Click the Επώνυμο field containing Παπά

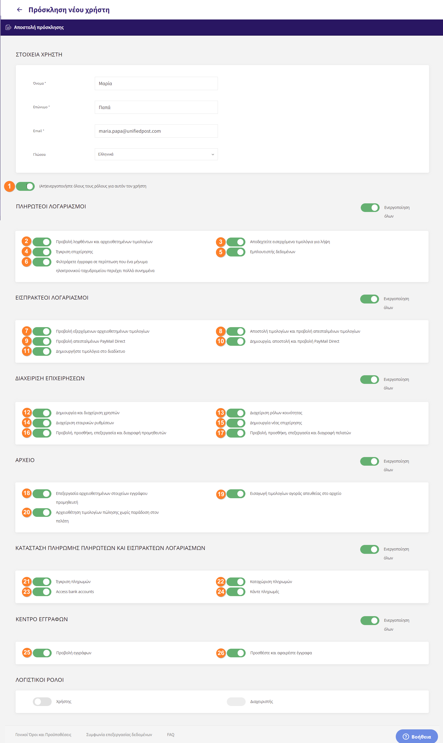(156, 107)
